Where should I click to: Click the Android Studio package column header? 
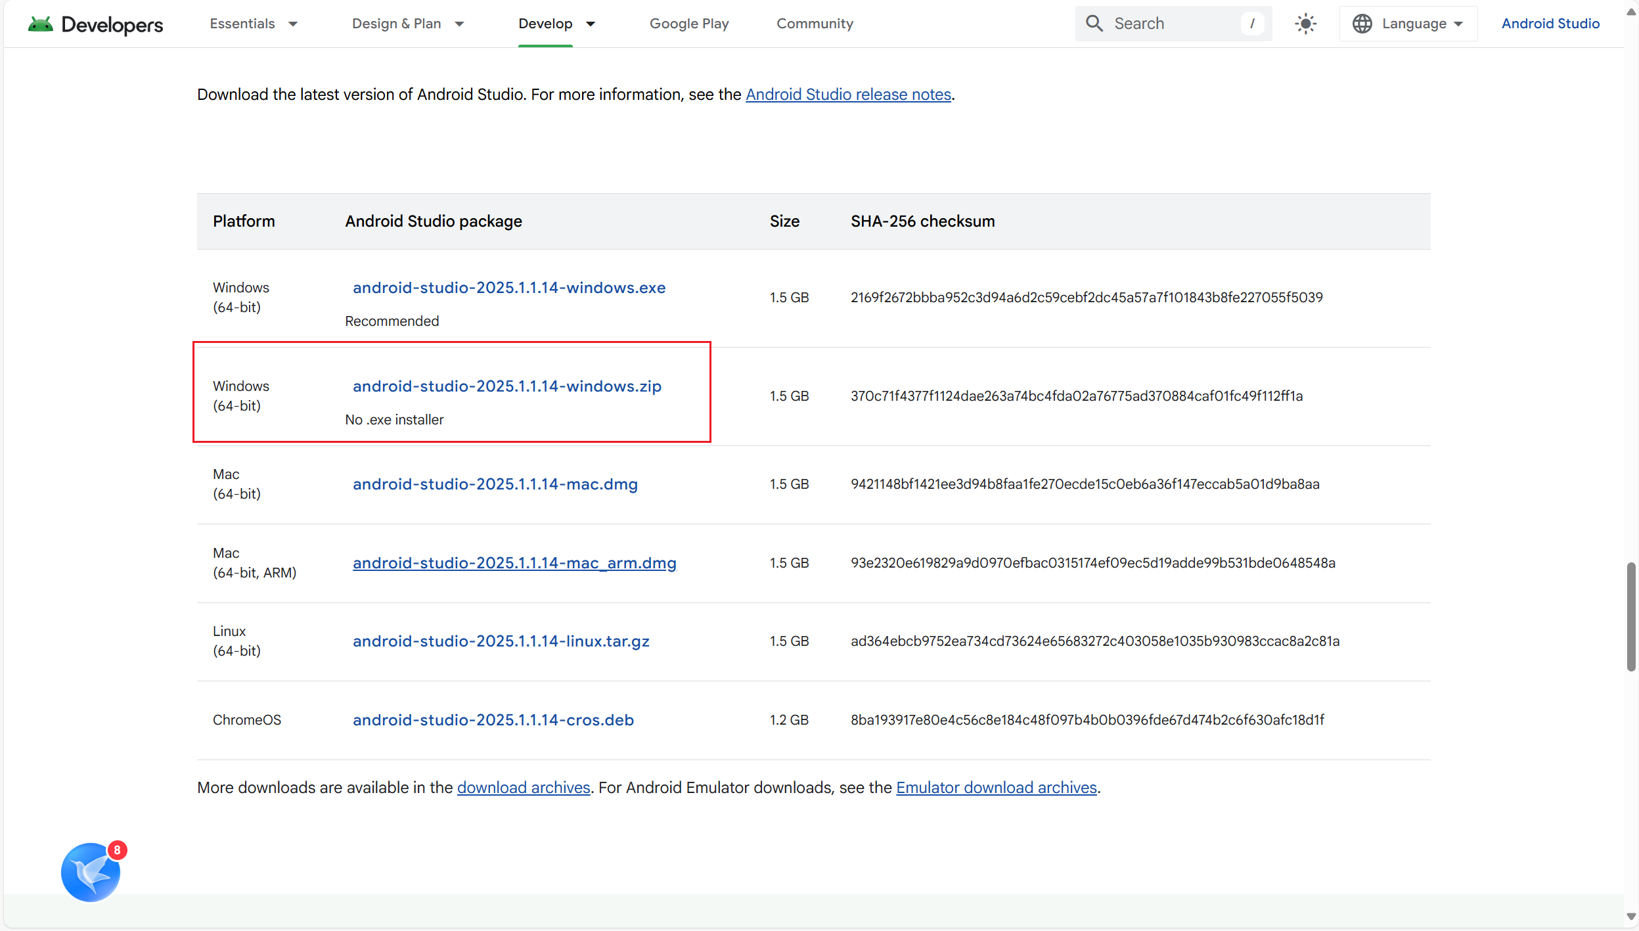coord(434,221)
